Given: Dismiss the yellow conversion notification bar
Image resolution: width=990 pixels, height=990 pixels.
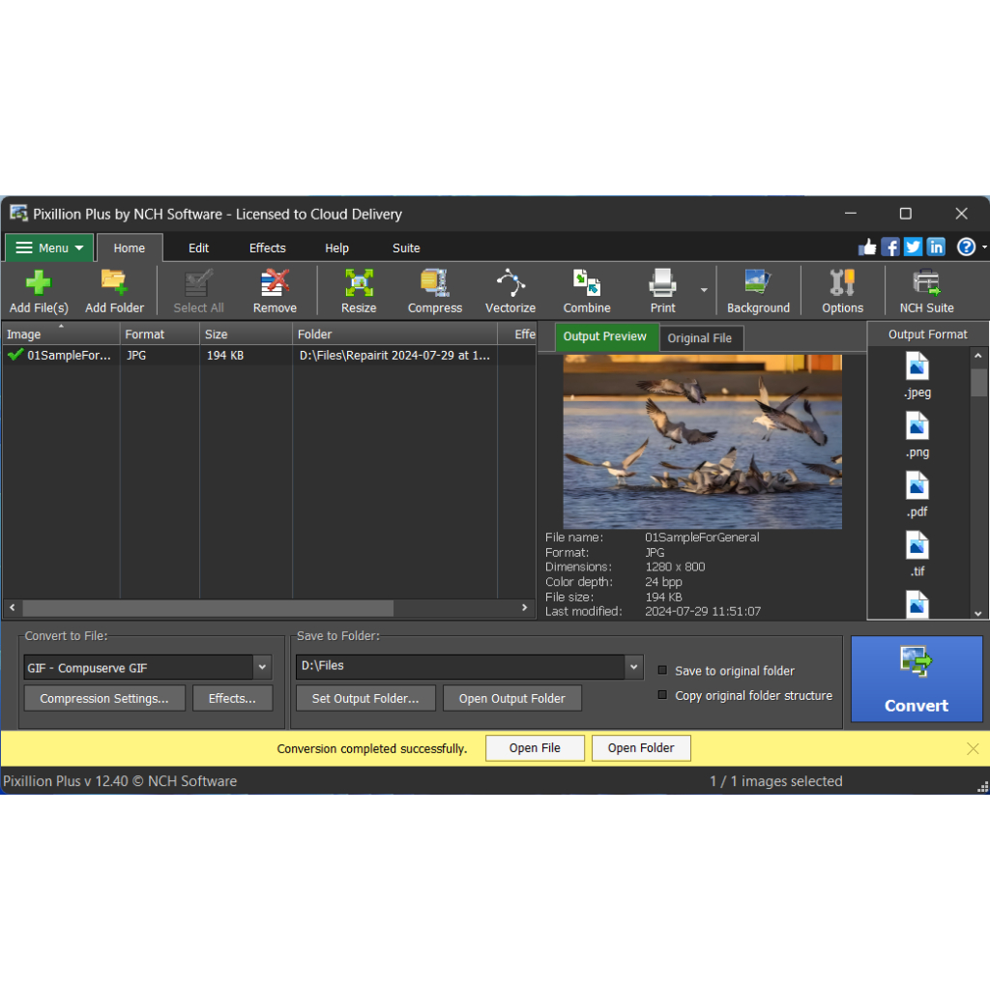Looking at the screenshot, I should [973, 748].
